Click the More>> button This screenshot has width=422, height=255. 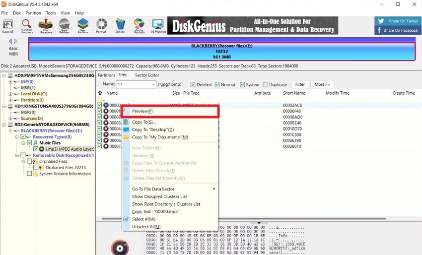click(322, 84)
